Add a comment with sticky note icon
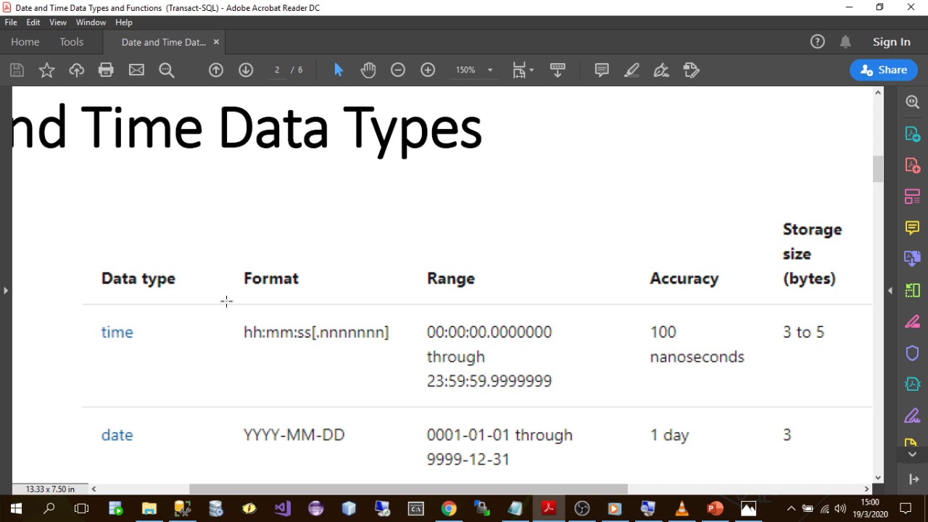Image resolution: width=928 pixels, height=522 pixels. [602, 70]
